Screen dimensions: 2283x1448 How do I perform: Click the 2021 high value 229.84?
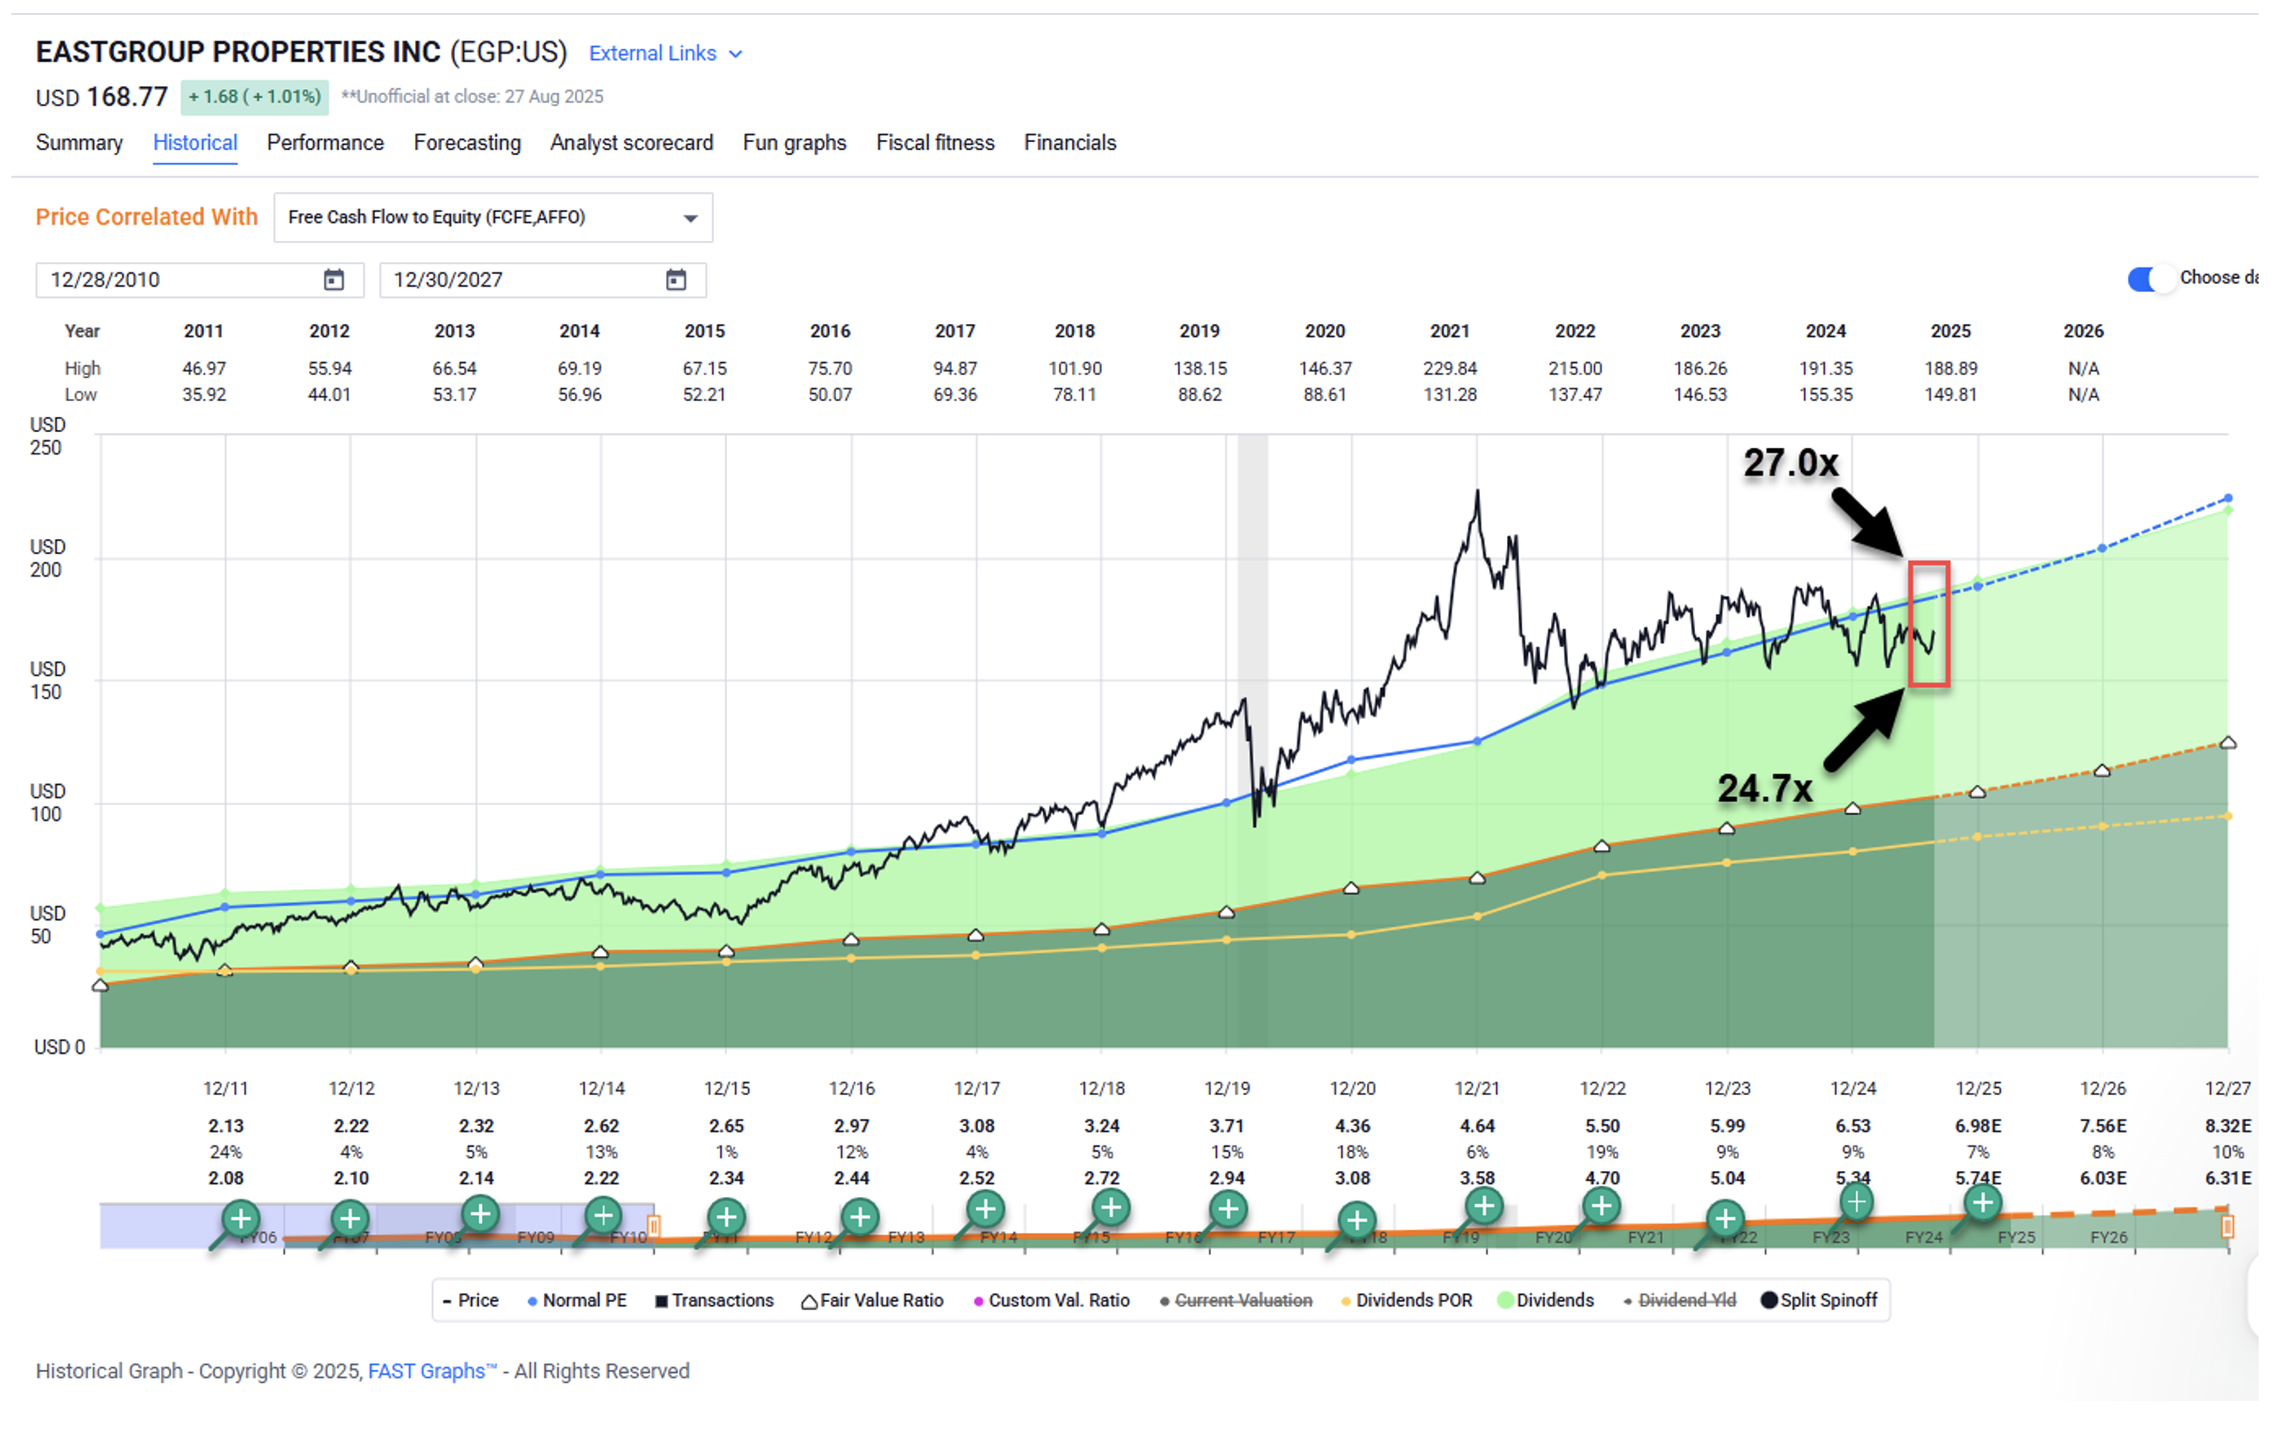pyautogui.click(x=1450, y=369)
